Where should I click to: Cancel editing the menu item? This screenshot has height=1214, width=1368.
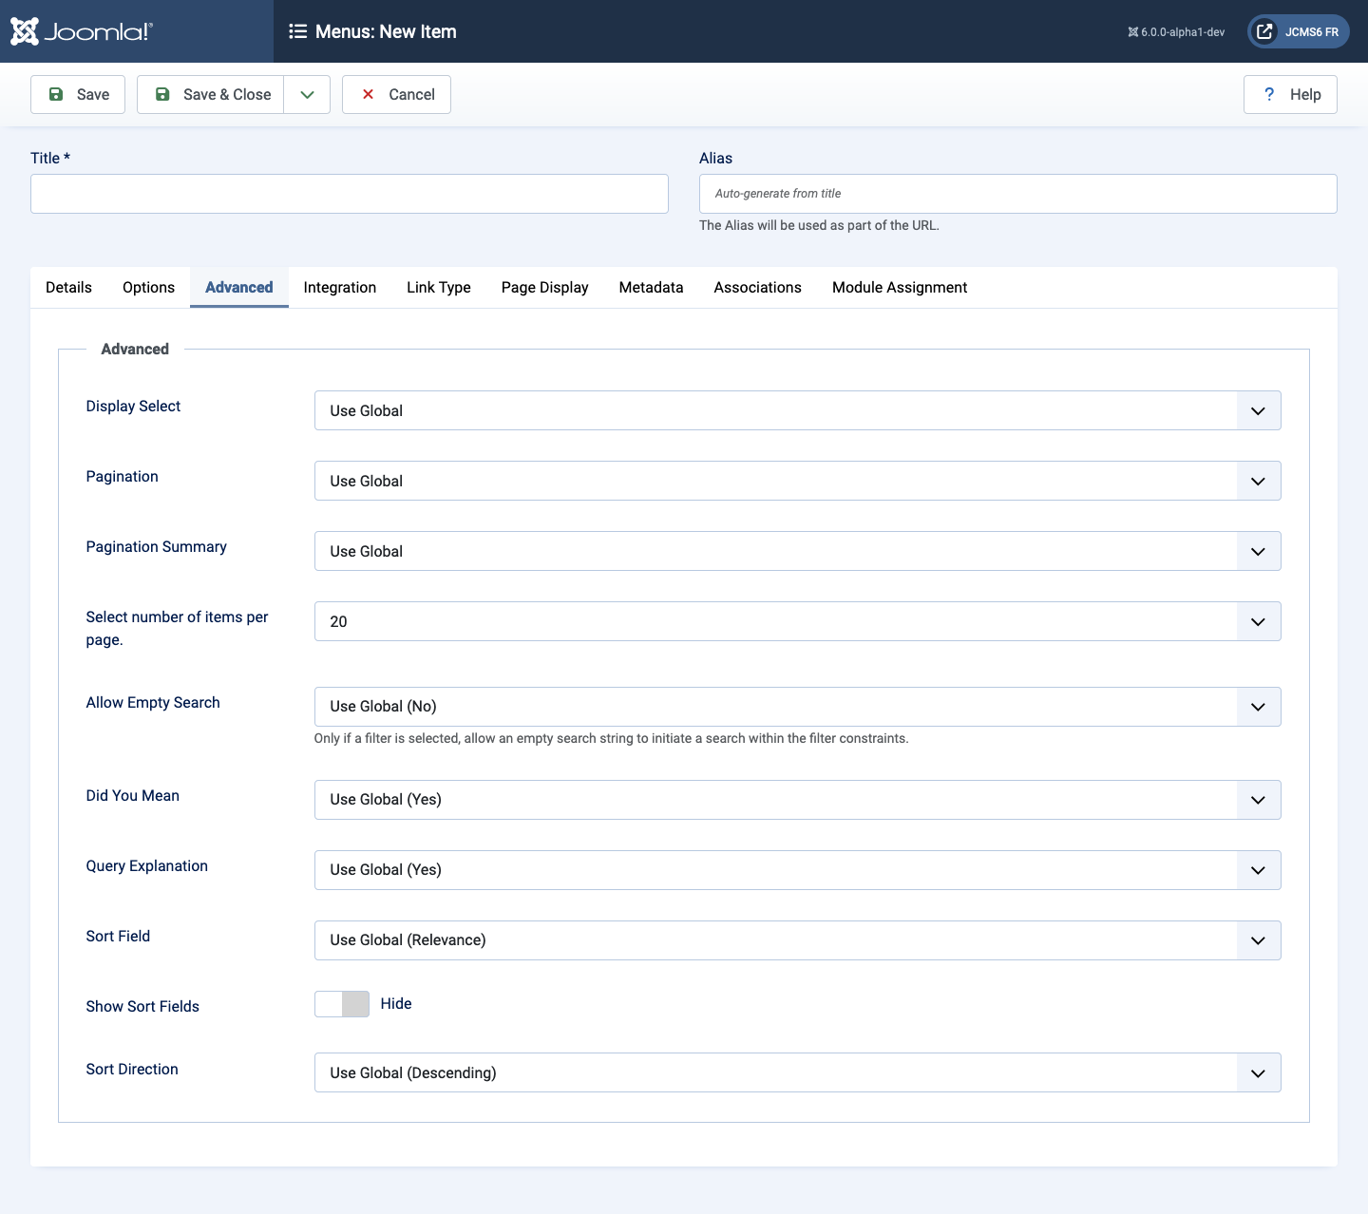396,94
